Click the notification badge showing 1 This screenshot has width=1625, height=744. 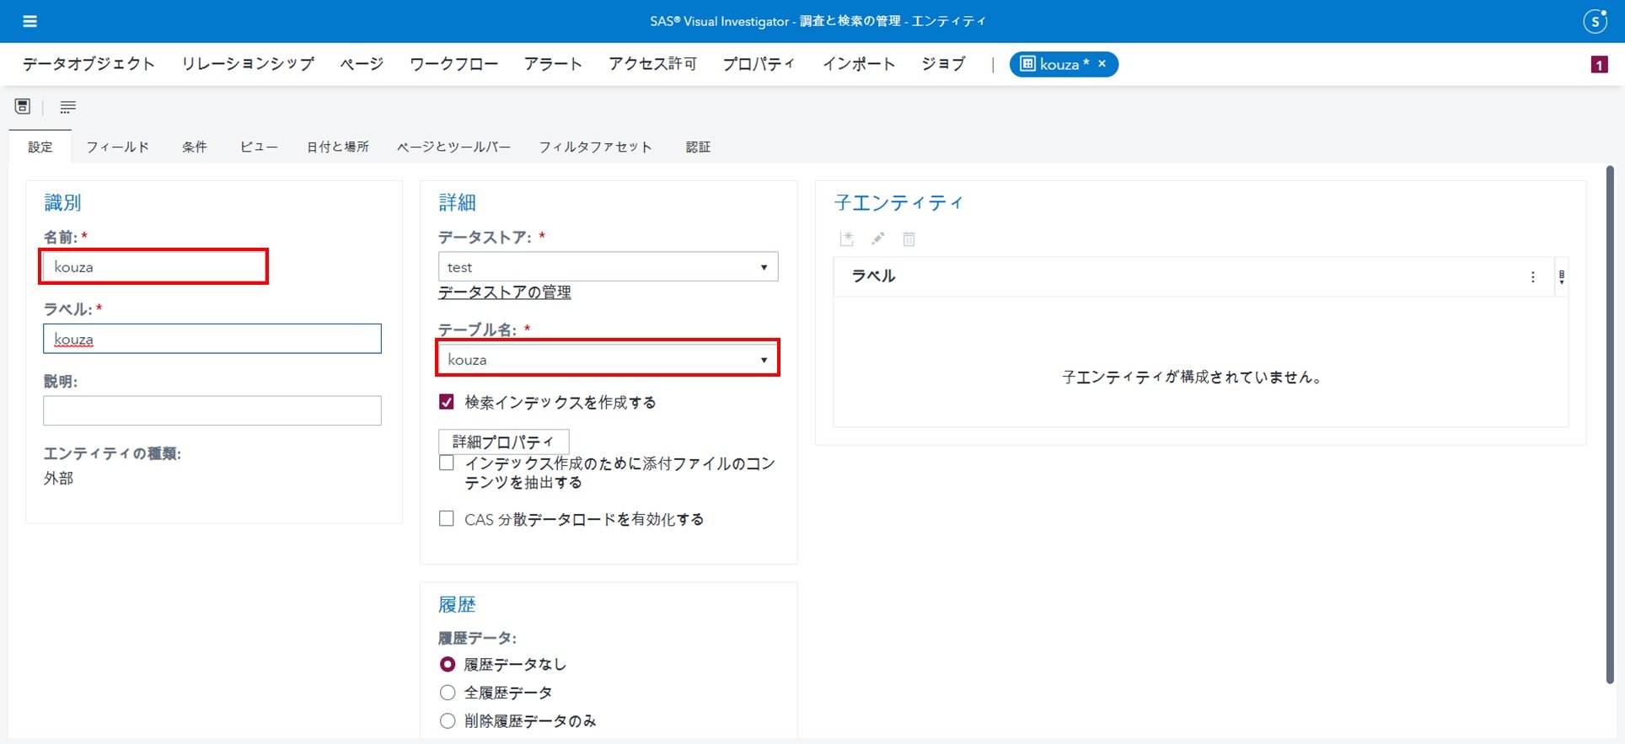tap(1599, 64)
